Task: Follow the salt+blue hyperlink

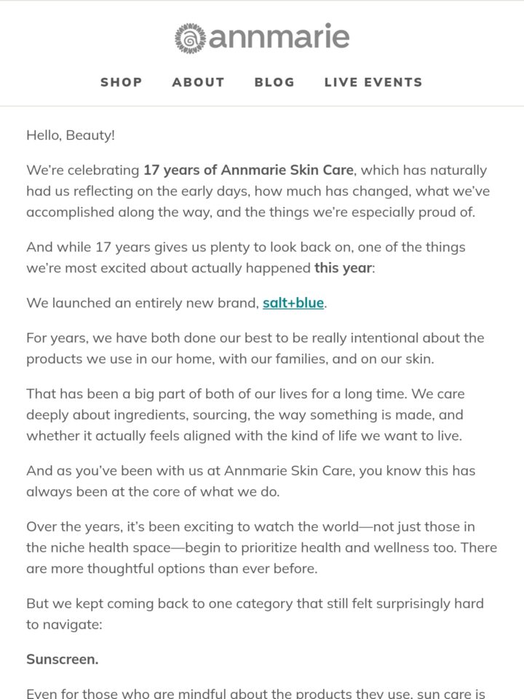Action: [x=293, y=303]
